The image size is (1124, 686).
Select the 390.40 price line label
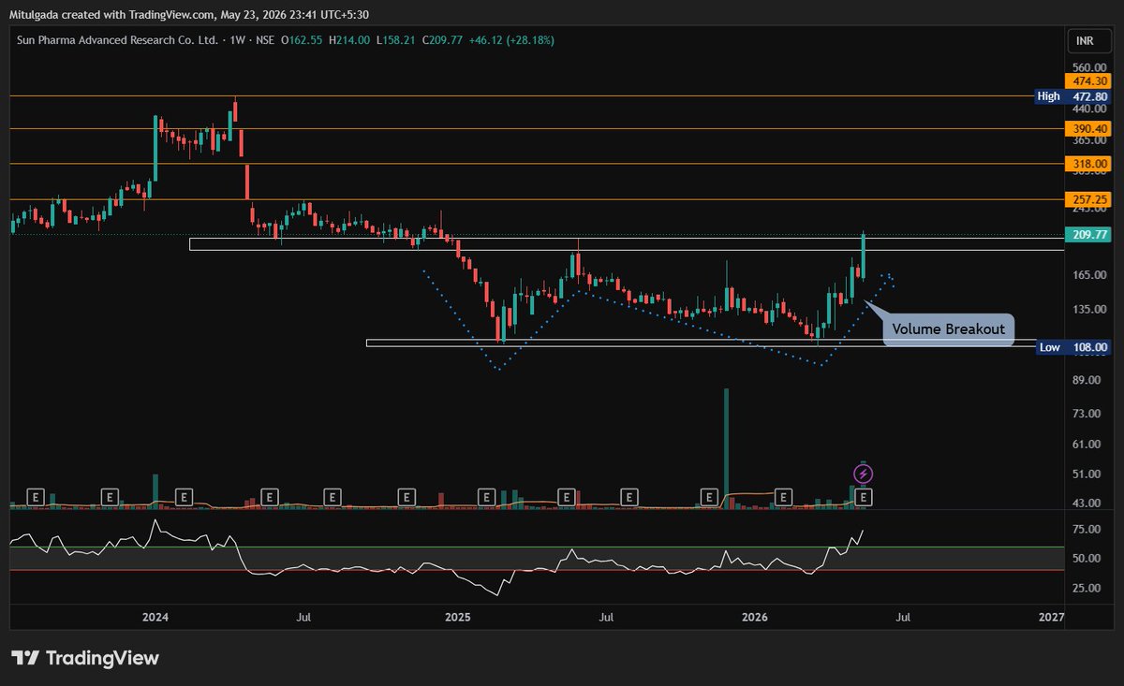(1087, 128)
